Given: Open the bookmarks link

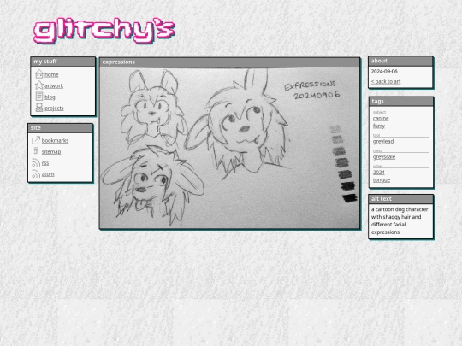Looking at the screenshot, I should click(x=55, y=141).
